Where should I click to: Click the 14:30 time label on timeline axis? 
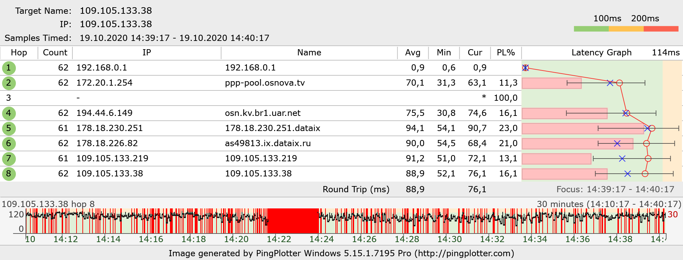pyautogui.click(x=449, y=239)
